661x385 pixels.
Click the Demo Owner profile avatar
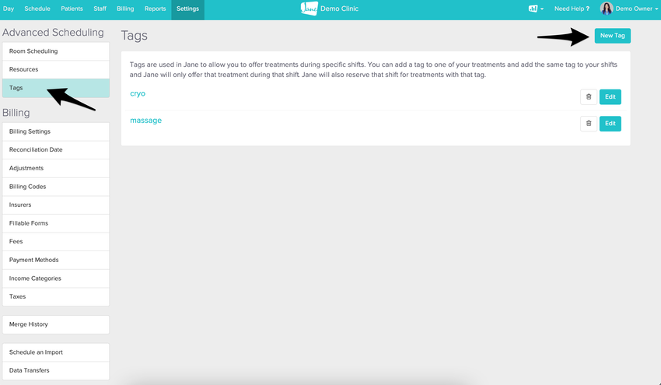coord(607,9)
